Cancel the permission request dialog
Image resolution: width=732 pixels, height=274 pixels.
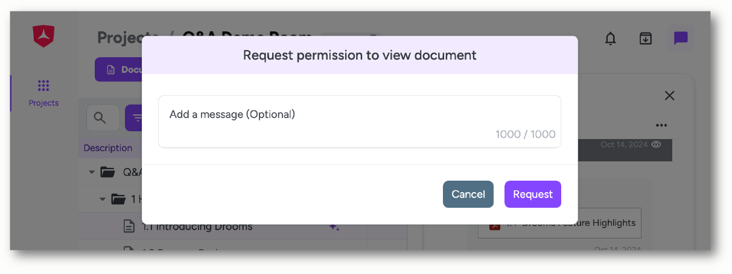(x=468, y=194)
